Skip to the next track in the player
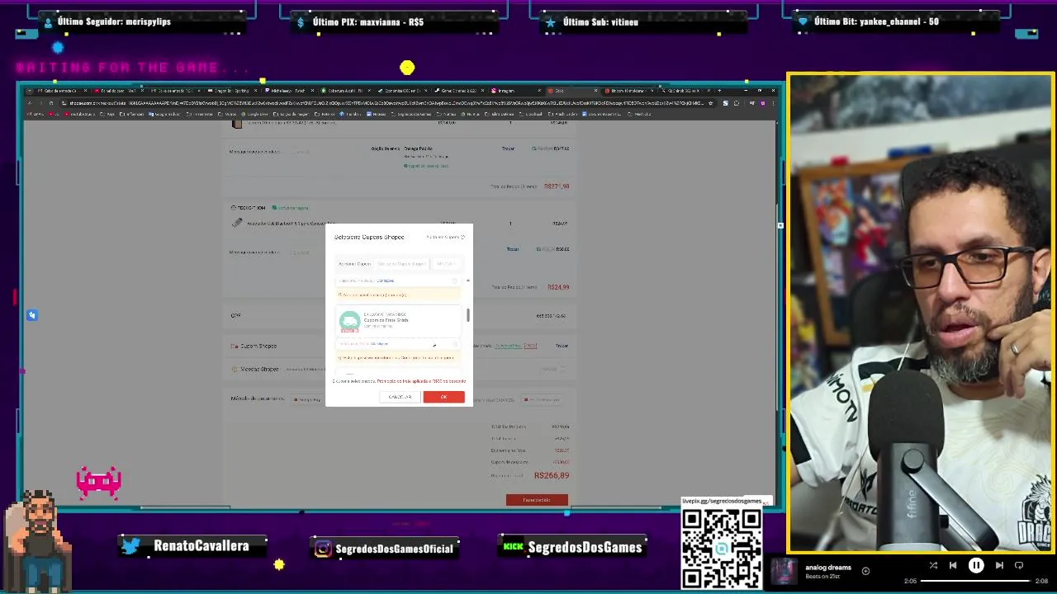The width and height of the screenshot is (1057, 594). 999,565
